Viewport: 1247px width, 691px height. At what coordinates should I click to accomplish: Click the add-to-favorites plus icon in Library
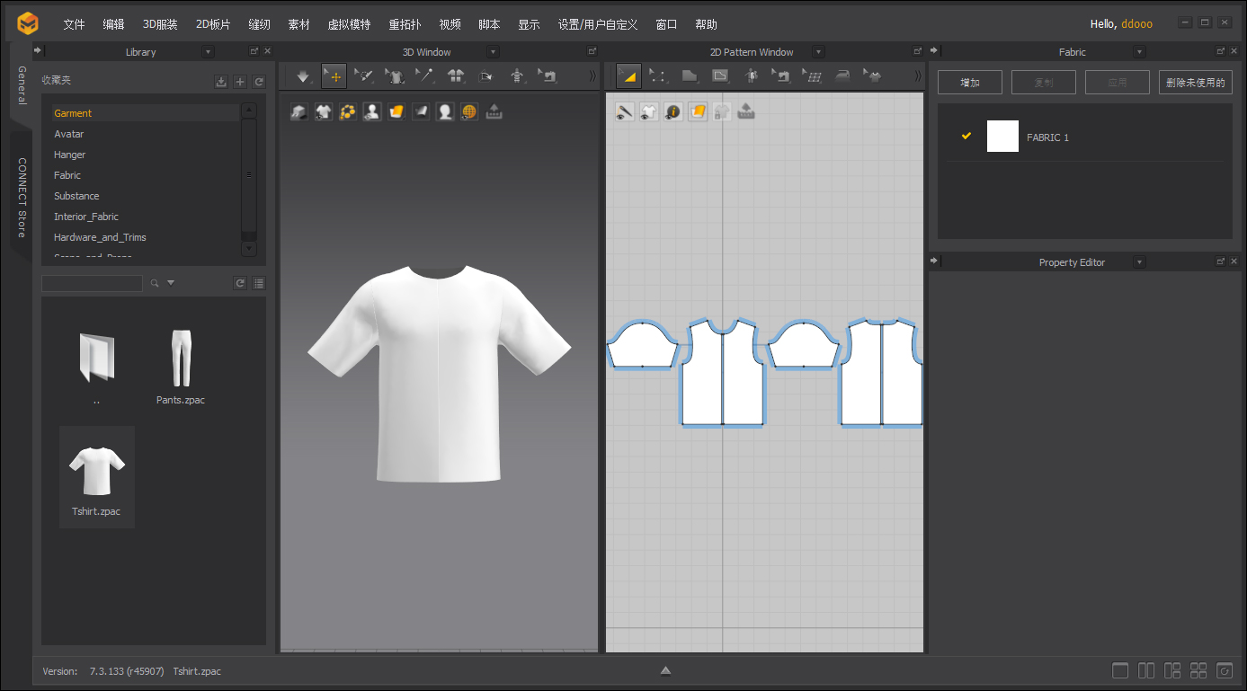pos(240,82)
